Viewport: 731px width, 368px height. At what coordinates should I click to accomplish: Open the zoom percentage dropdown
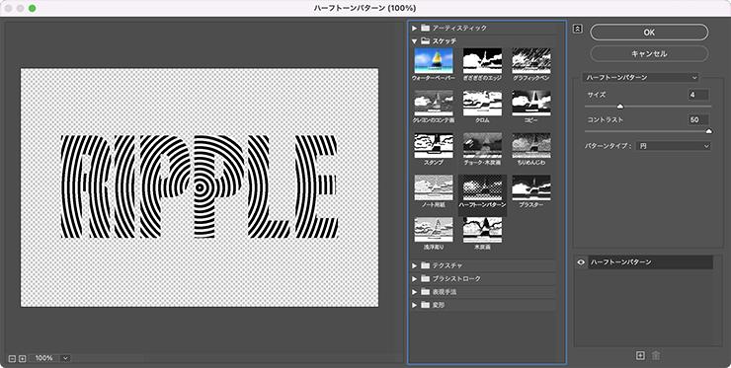pos(65,358)
